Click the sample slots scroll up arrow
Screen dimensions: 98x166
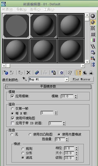[x=87, y=15]
